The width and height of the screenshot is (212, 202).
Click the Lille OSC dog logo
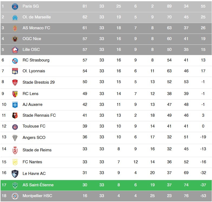tap(15, 50)
